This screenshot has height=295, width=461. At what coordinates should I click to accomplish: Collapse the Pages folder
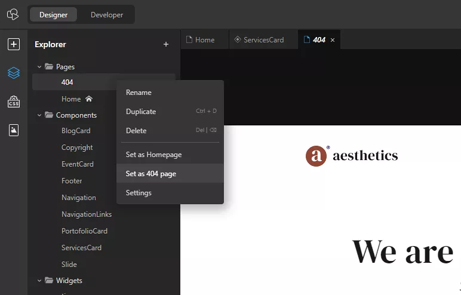coord(39,67)
